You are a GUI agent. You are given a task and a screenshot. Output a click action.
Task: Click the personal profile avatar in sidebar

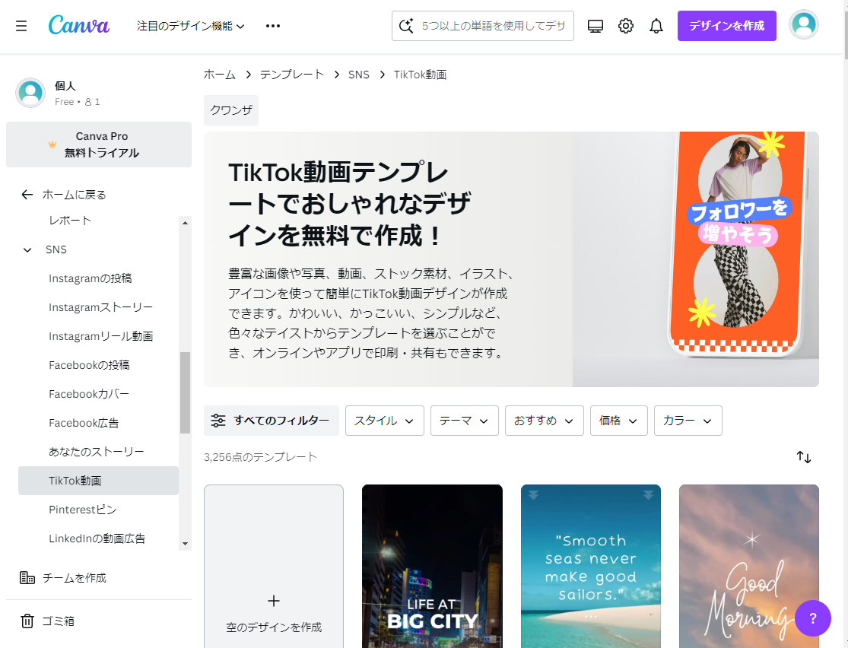[30, 93]
